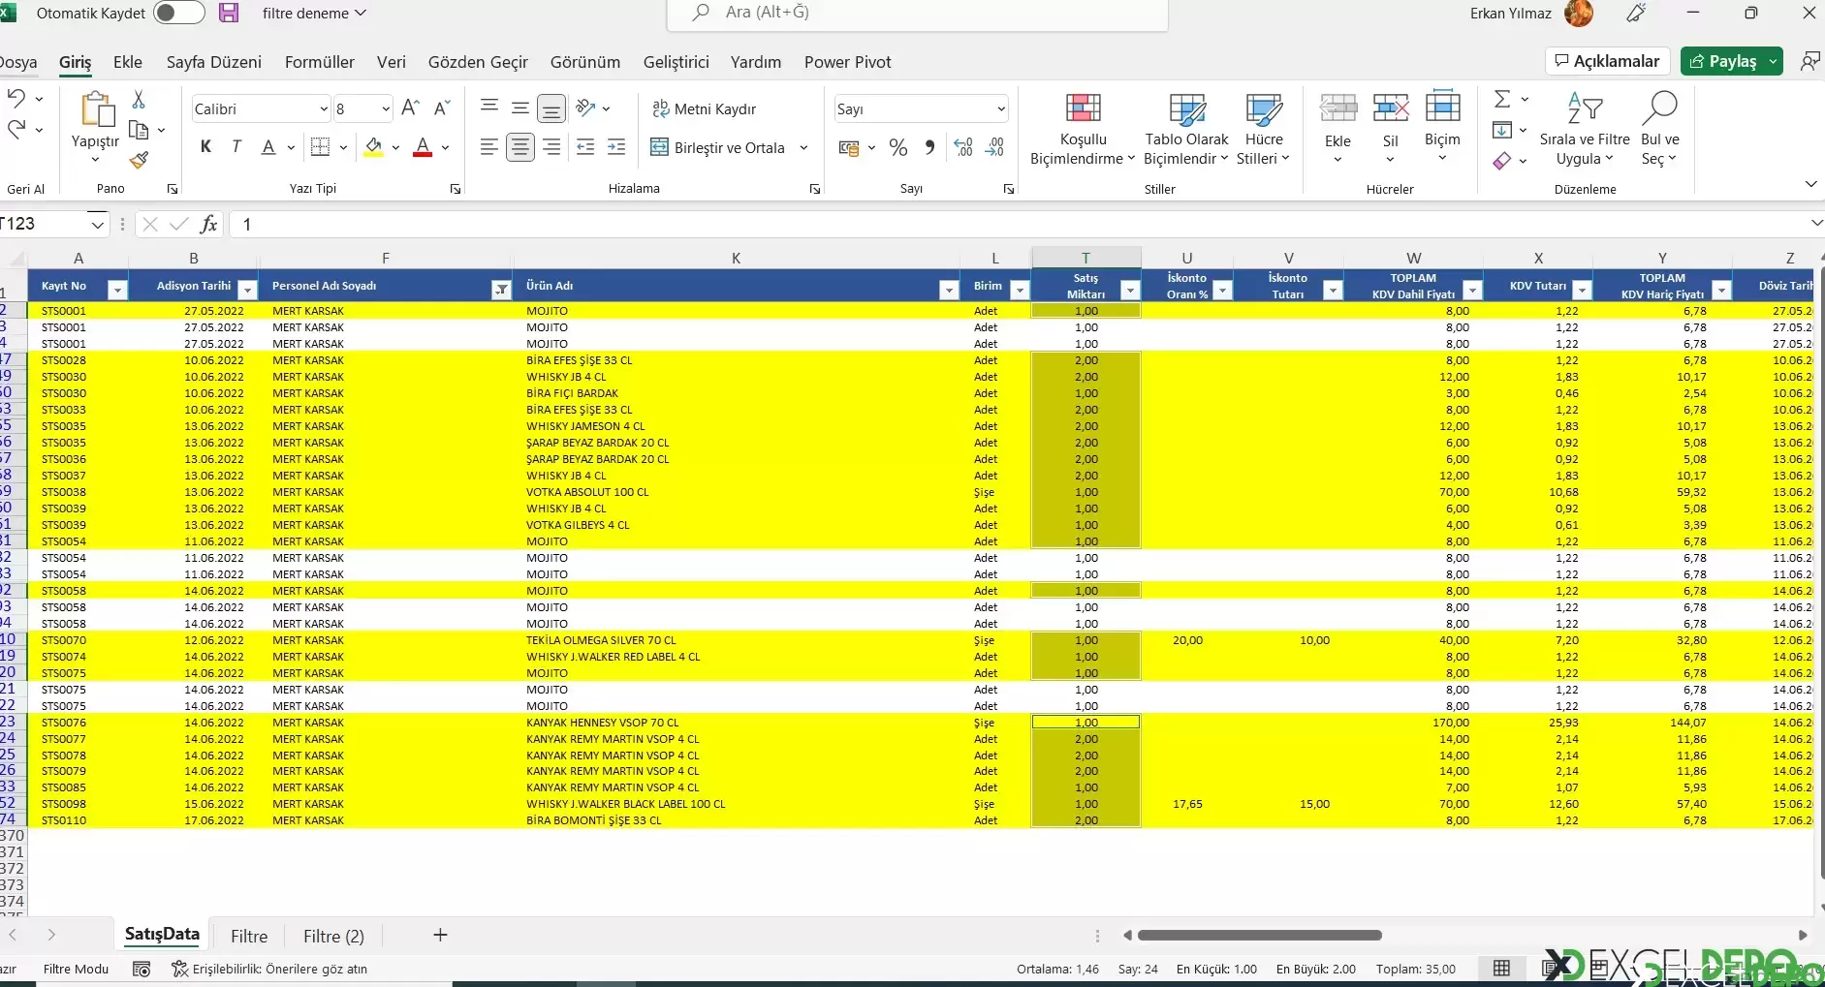Viewport: 1825px width, 987px height.
Task: Expand the font size dropdown
Action: pyautogui.click(x=386, y=109)
